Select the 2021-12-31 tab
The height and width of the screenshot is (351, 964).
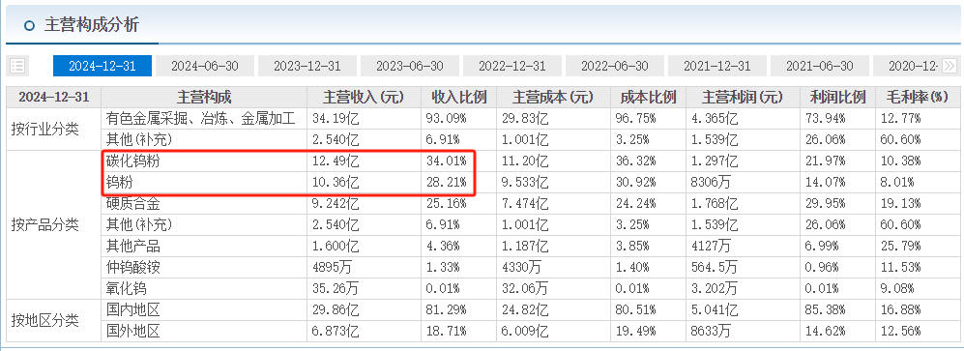tap(717, 66)
